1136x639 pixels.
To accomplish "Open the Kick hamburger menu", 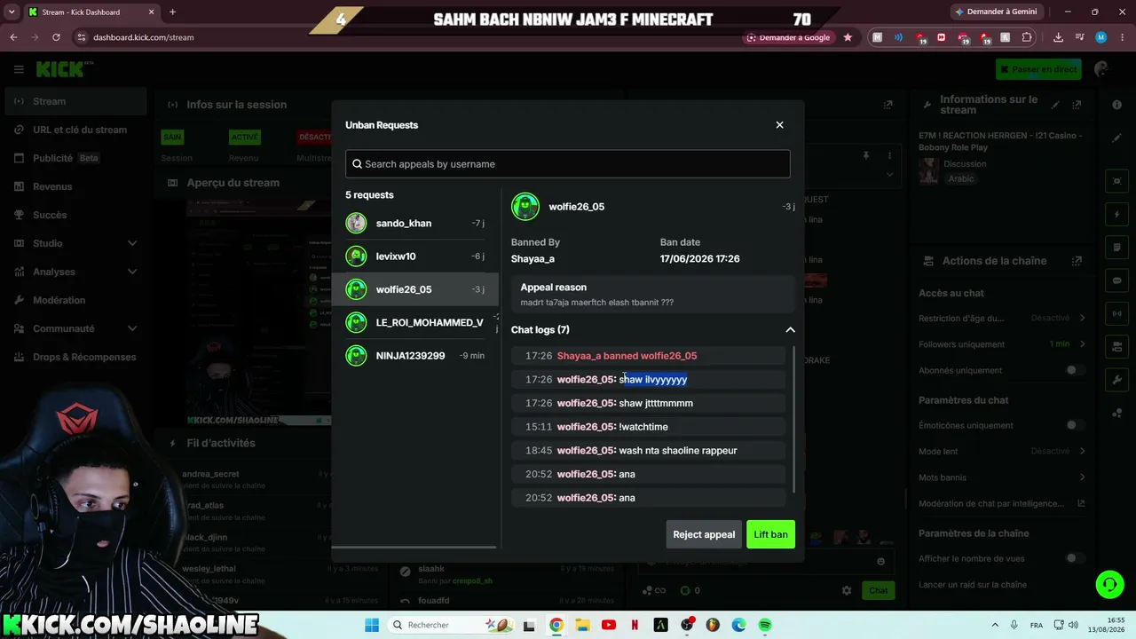I will (19, 69).
